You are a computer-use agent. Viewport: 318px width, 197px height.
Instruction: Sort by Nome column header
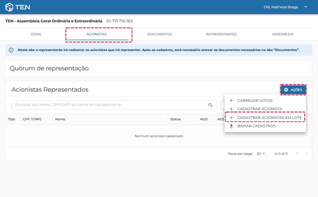[60, 119]
